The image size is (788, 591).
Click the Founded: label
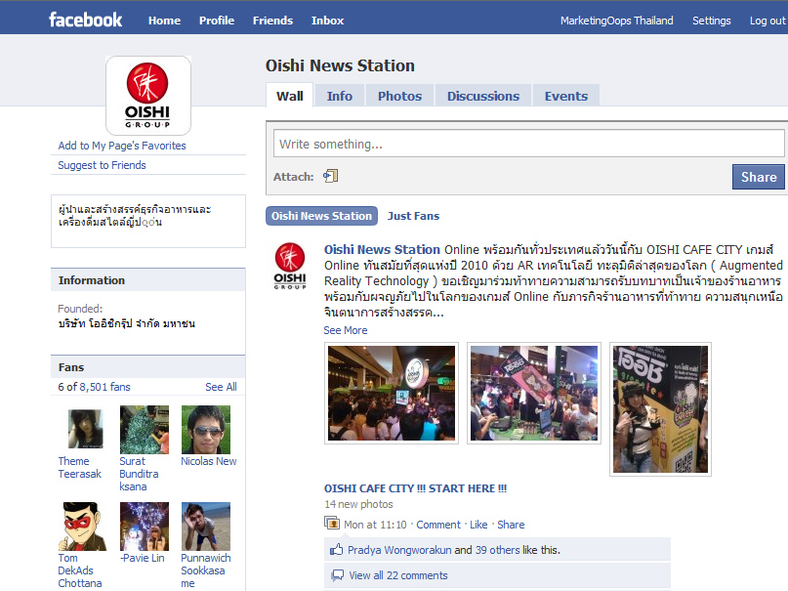pyautogui.click(x=80, y=308)
